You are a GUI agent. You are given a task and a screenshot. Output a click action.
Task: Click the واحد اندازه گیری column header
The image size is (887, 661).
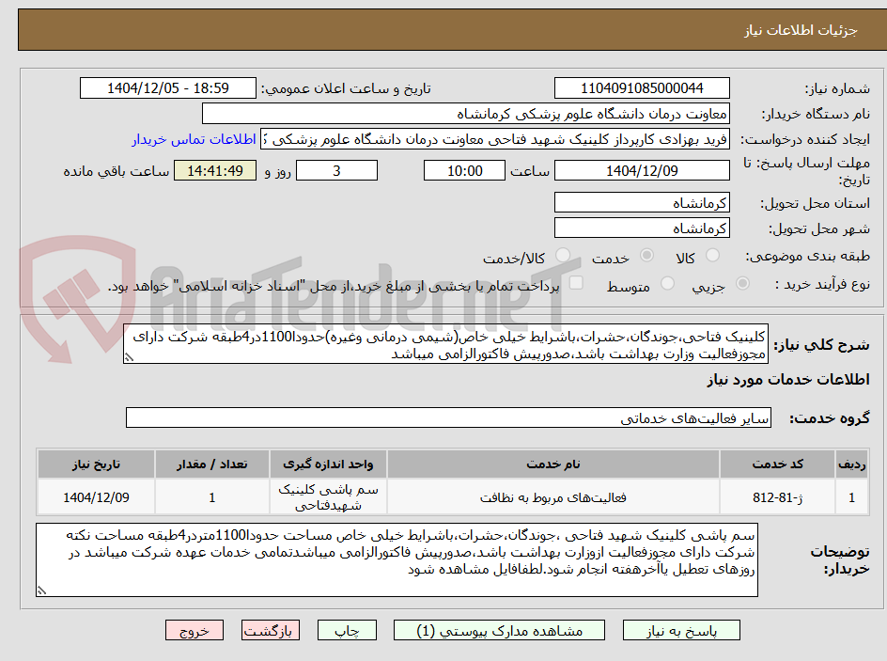[x=328, y=464]
